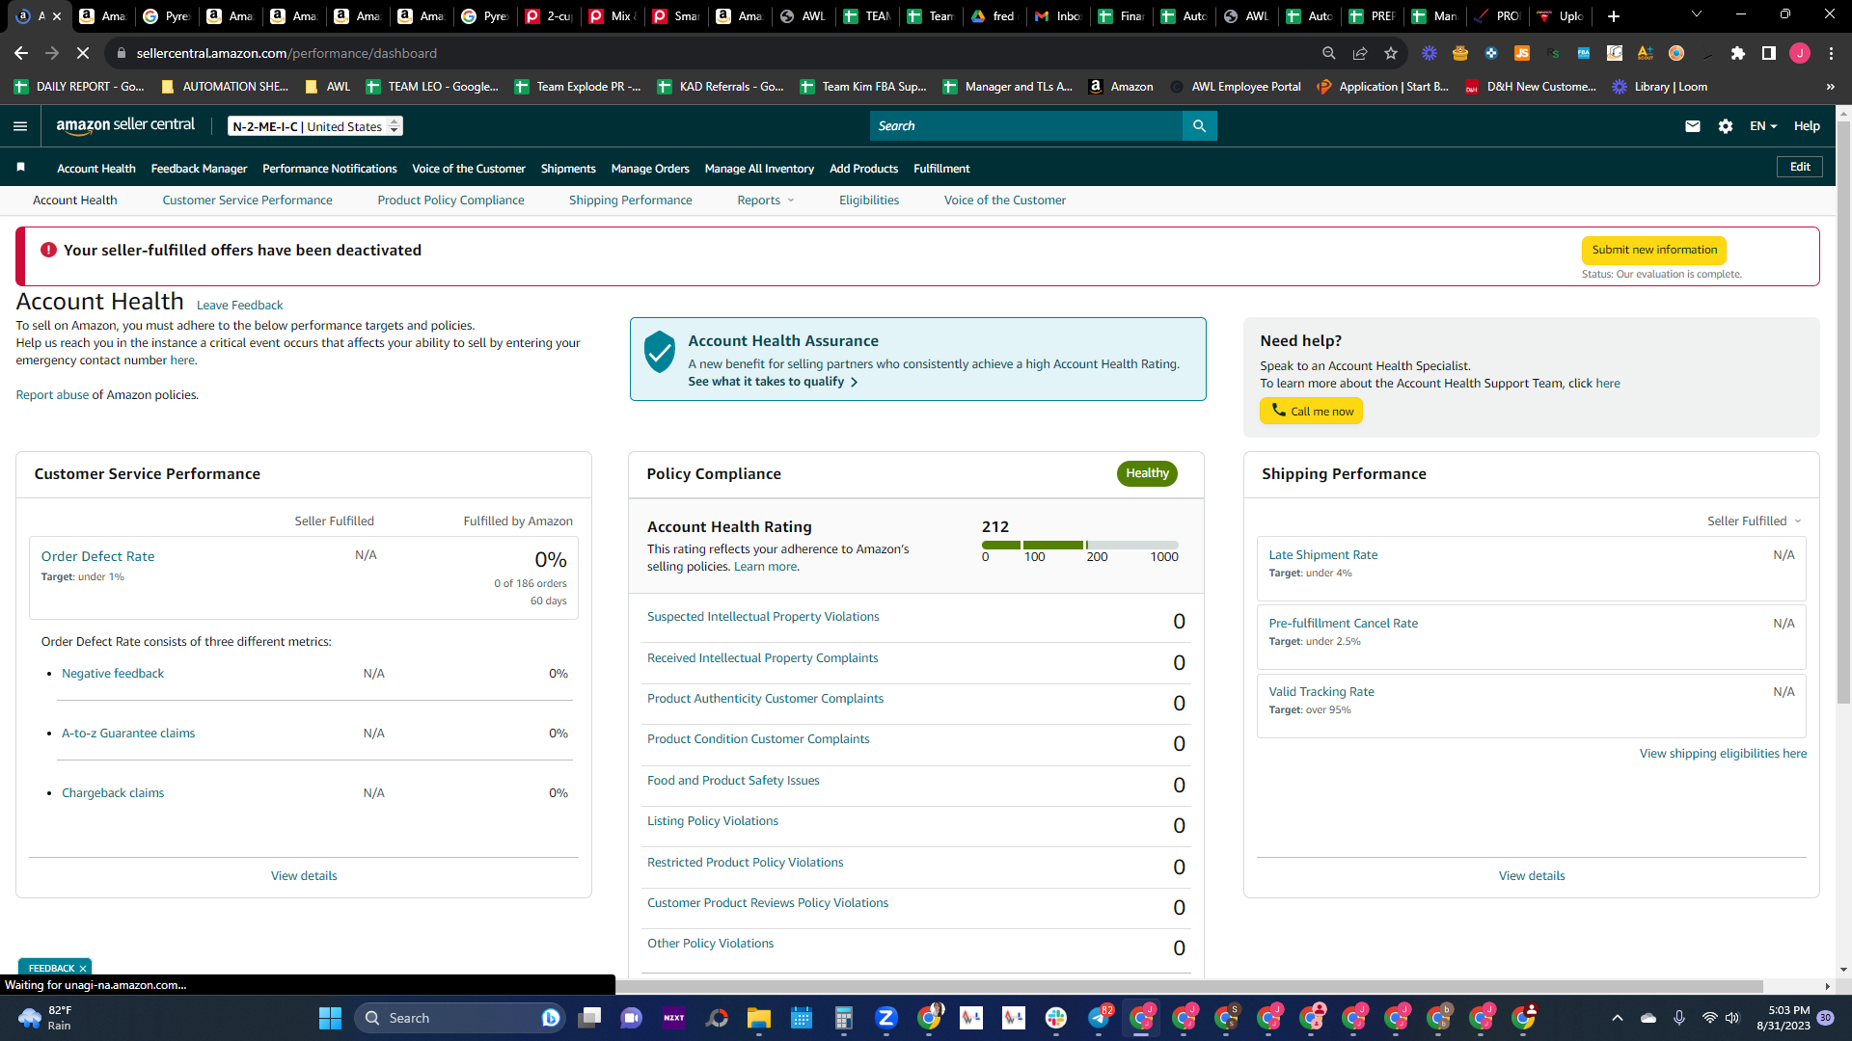The width and height of the screenshot is (1852, 1041).
Task: Click the browser back arrow
Action: coord(21,53)
